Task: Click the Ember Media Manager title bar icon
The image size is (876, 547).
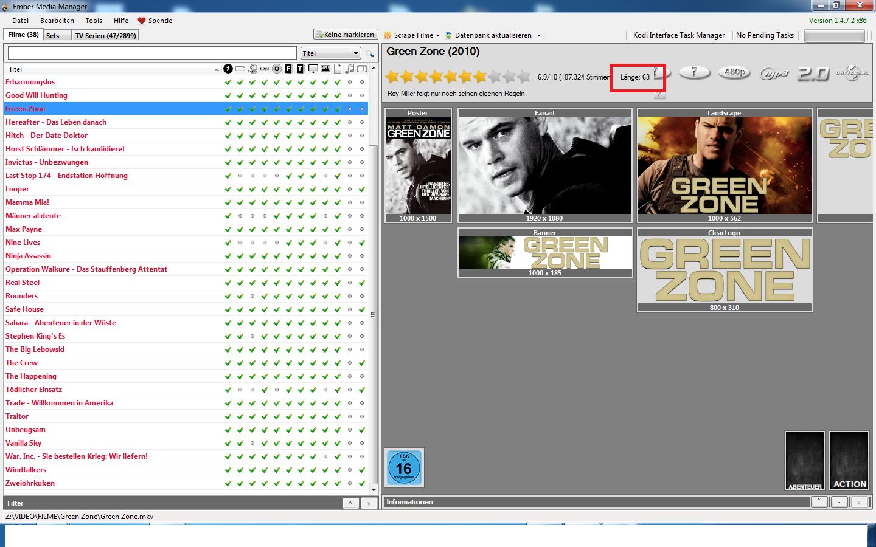Action: 5,7
